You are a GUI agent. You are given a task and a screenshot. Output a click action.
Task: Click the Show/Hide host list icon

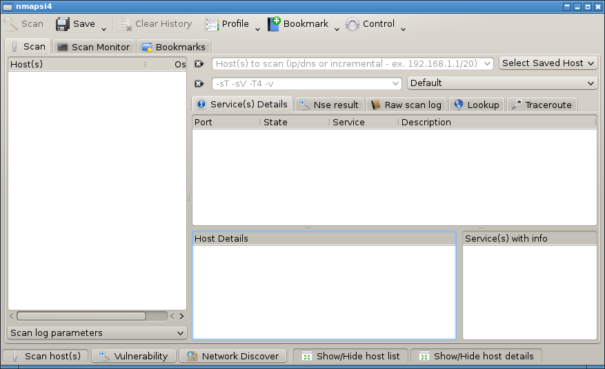pos(307,357)
